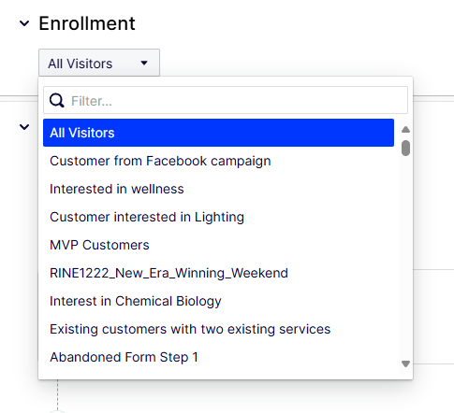Click the Enrollment heading text
The width and height of the screenshot is (454, 413).
tap(87, 23)
